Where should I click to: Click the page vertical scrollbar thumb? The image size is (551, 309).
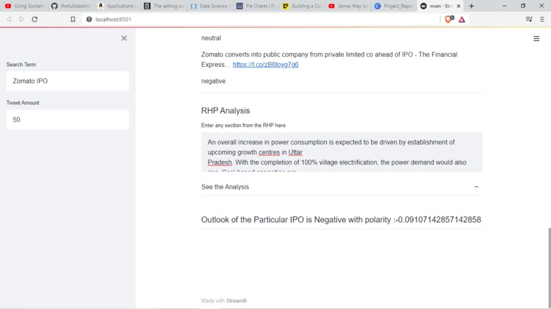[x=549, y=267]
